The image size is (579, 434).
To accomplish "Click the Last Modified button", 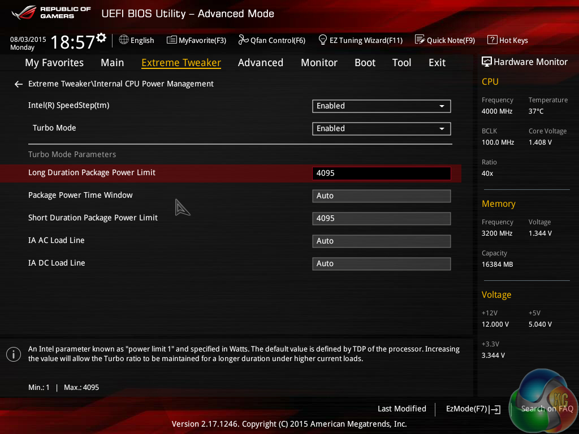I will [402, 409].
